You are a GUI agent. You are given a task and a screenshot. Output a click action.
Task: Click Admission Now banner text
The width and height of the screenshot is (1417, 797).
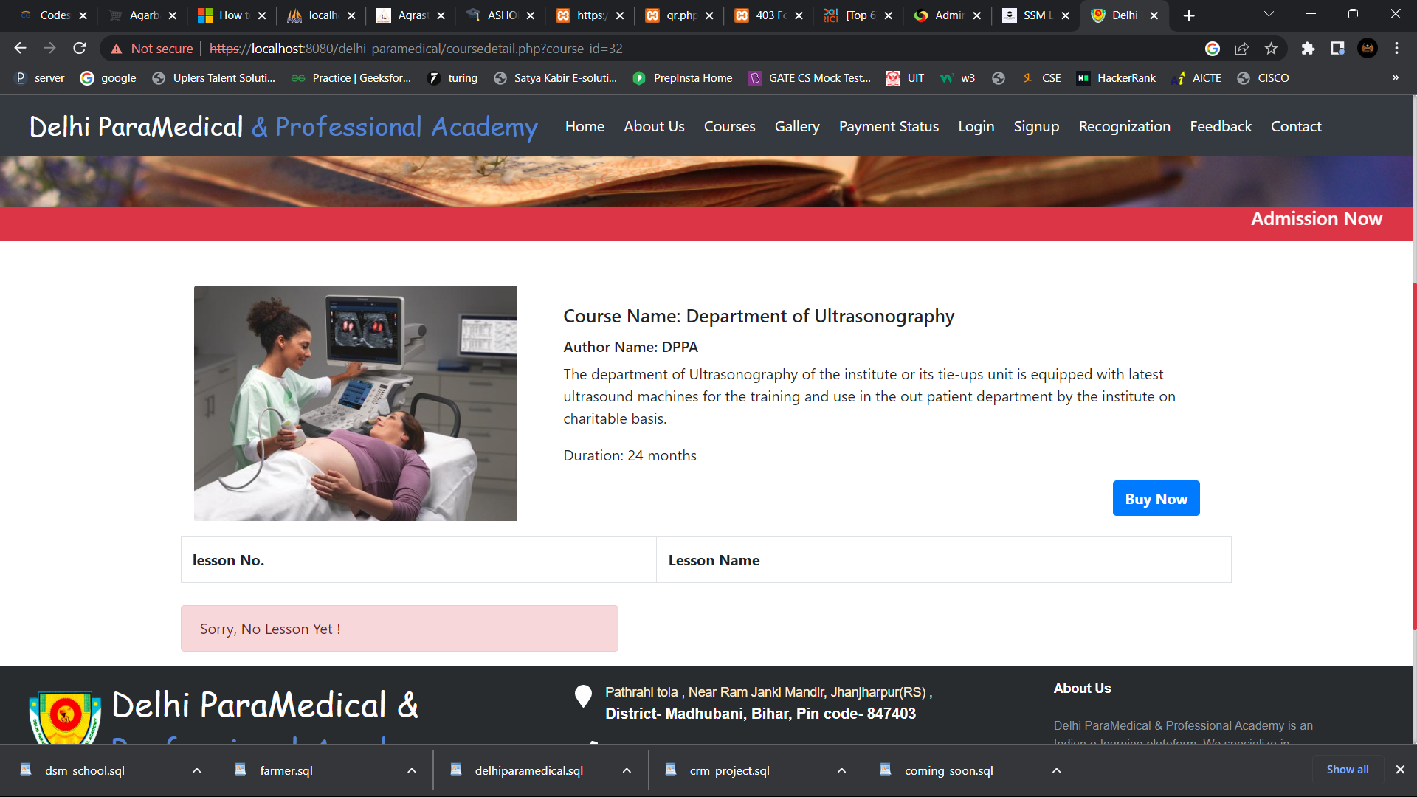click(1316, 218)
